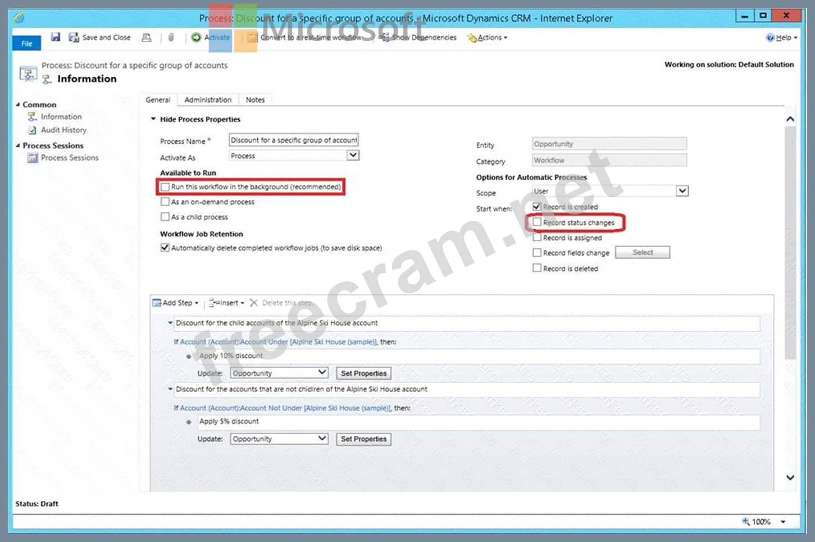Screen dimensions: 815x542
Task: Click the Category Workflow field
Action: click(609, 160)
